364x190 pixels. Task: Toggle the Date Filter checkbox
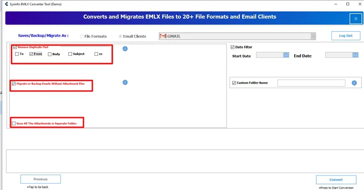pos(233,47)
